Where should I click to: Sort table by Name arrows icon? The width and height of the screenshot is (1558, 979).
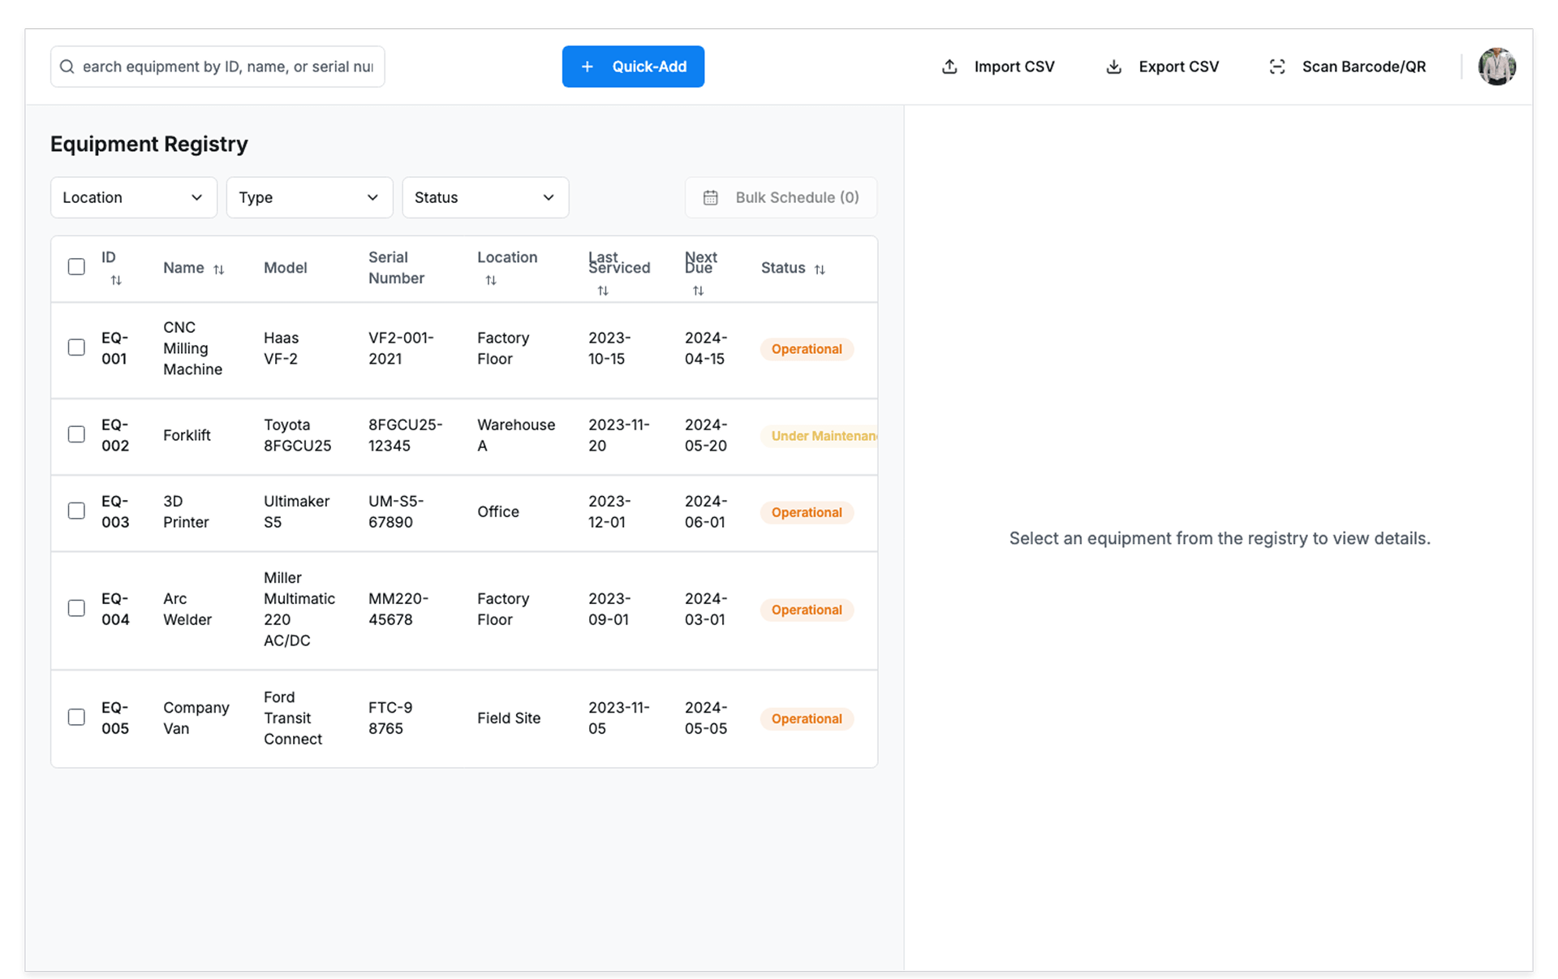pyautogui.click(x=218, y=269)
